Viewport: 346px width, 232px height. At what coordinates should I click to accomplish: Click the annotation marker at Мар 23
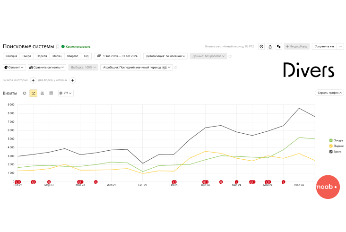pyautogui.click(x=49, y=182)
